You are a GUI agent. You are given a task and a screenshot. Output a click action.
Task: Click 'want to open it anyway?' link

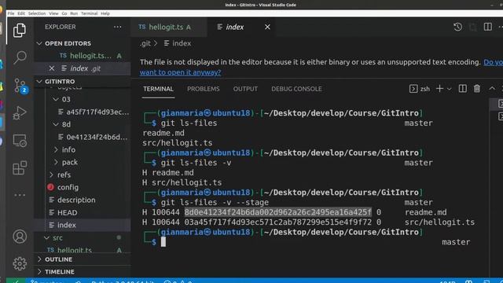(x=180, y=72)
